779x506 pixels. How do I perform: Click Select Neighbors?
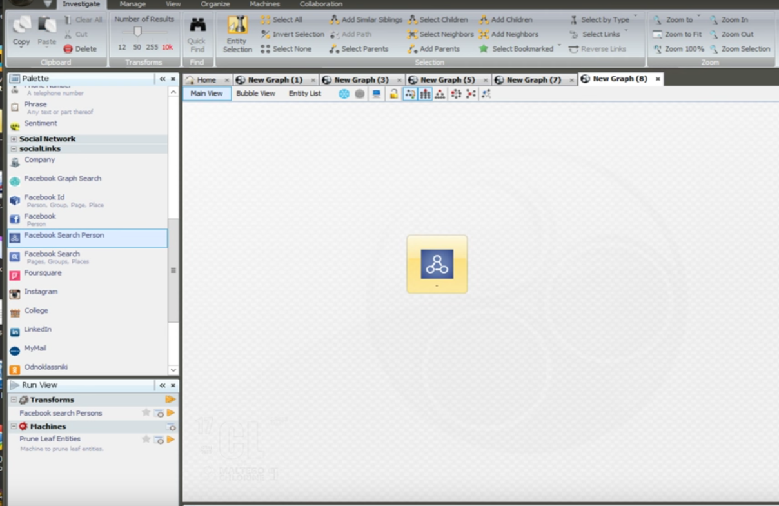pos(441,34)
